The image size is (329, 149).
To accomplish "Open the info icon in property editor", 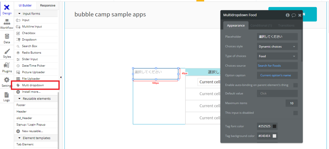I will point(288,15).
